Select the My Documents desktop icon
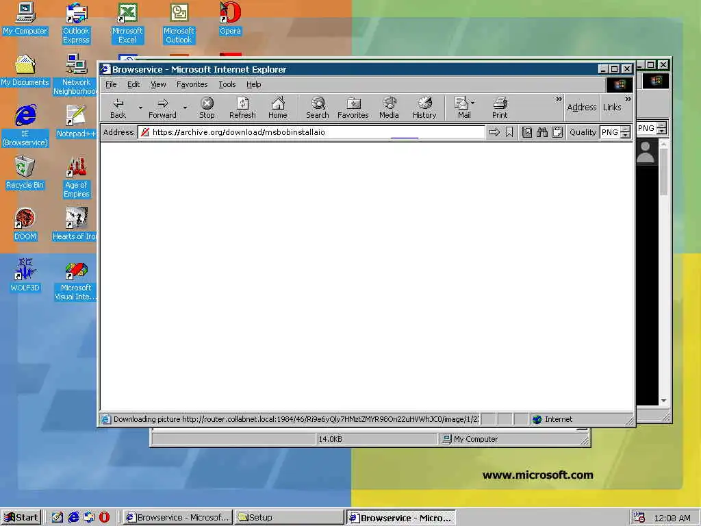Screen dimensions: 701x526 [x=25, y=71]
